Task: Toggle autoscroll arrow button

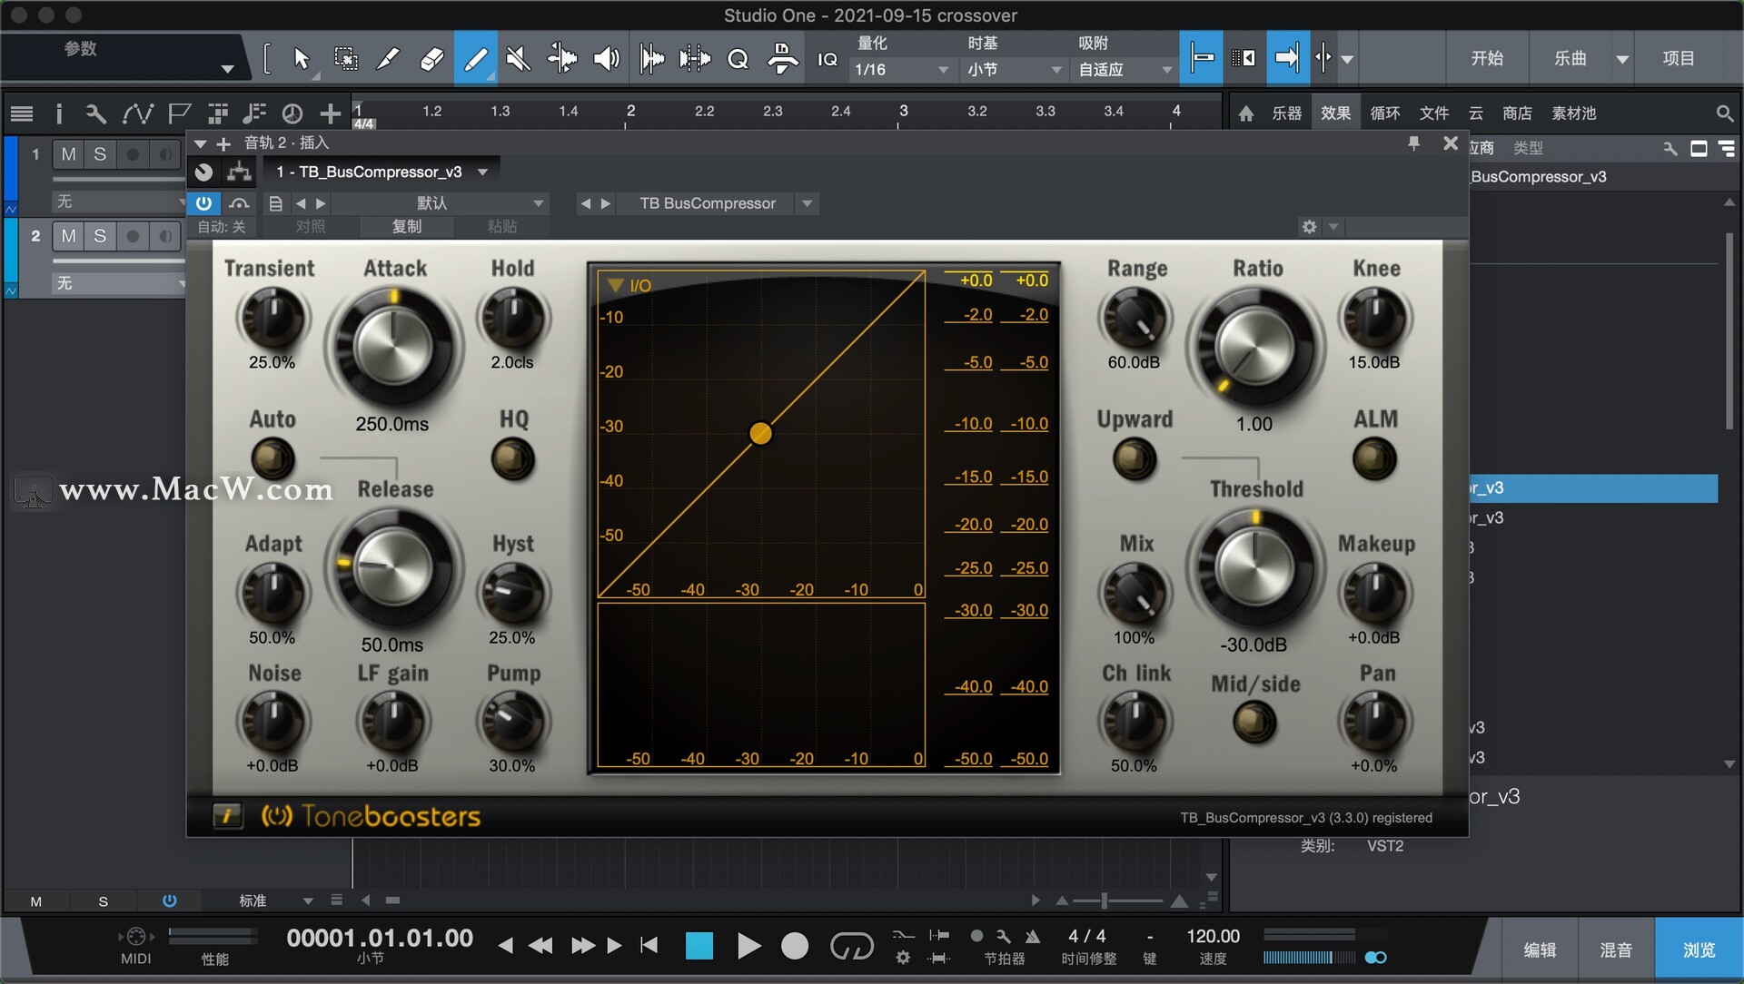Action: point(1287,58)
